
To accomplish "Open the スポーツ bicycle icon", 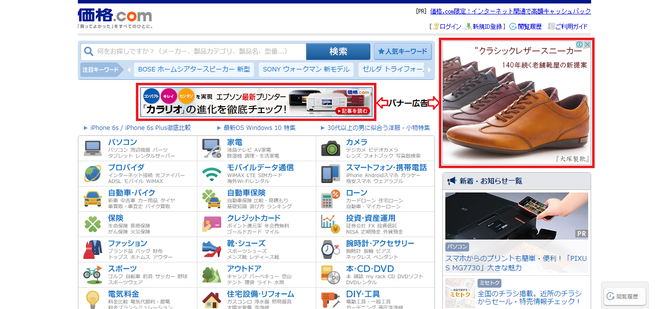I will point(93,275).
